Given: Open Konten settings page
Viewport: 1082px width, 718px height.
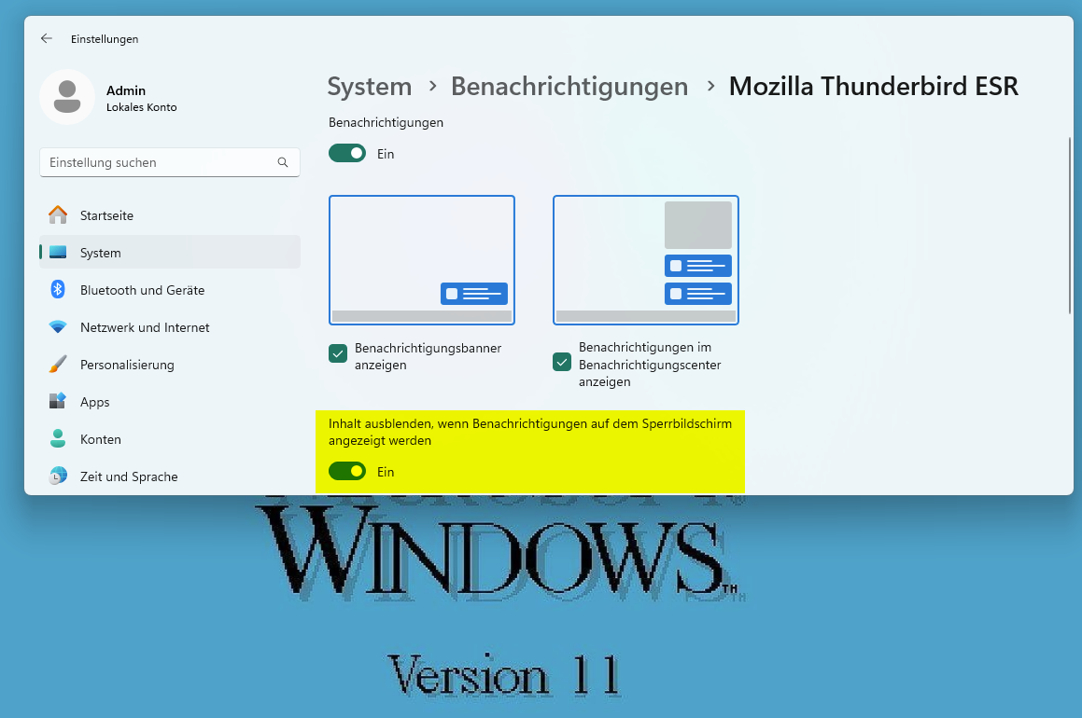Looking at the screenshot, I should 170,439.
